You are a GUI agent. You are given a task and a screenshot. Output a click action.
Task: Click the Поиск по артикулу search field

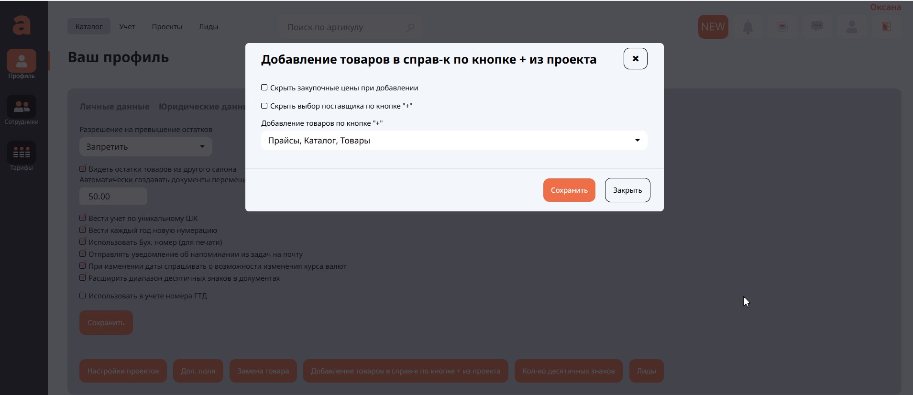tap(344, 27)
